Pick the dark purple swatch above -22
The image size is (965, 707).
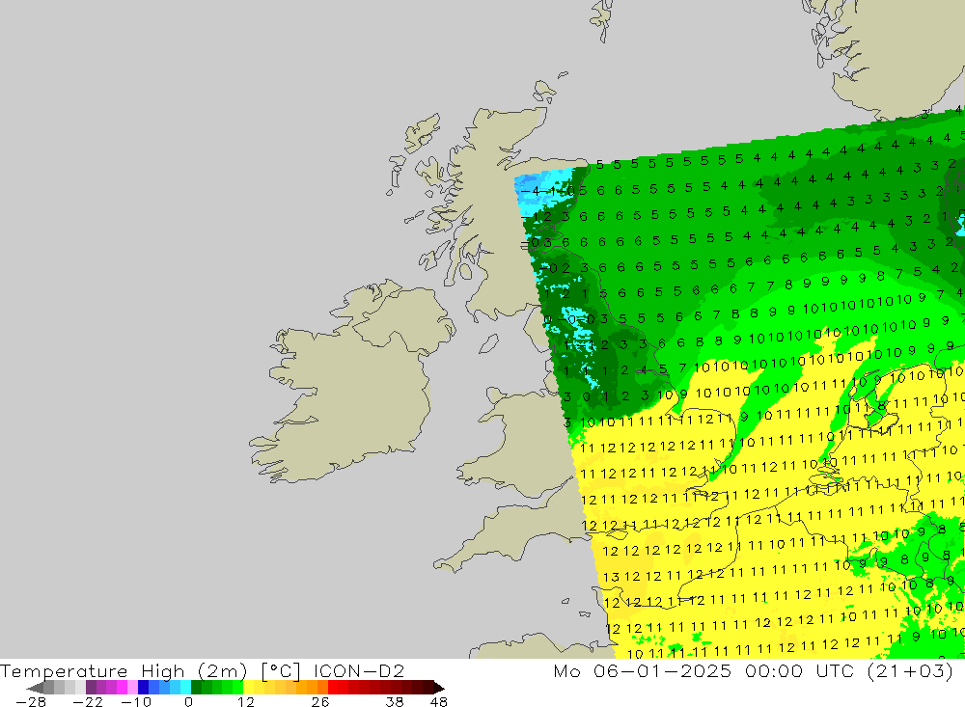[91, 688]
